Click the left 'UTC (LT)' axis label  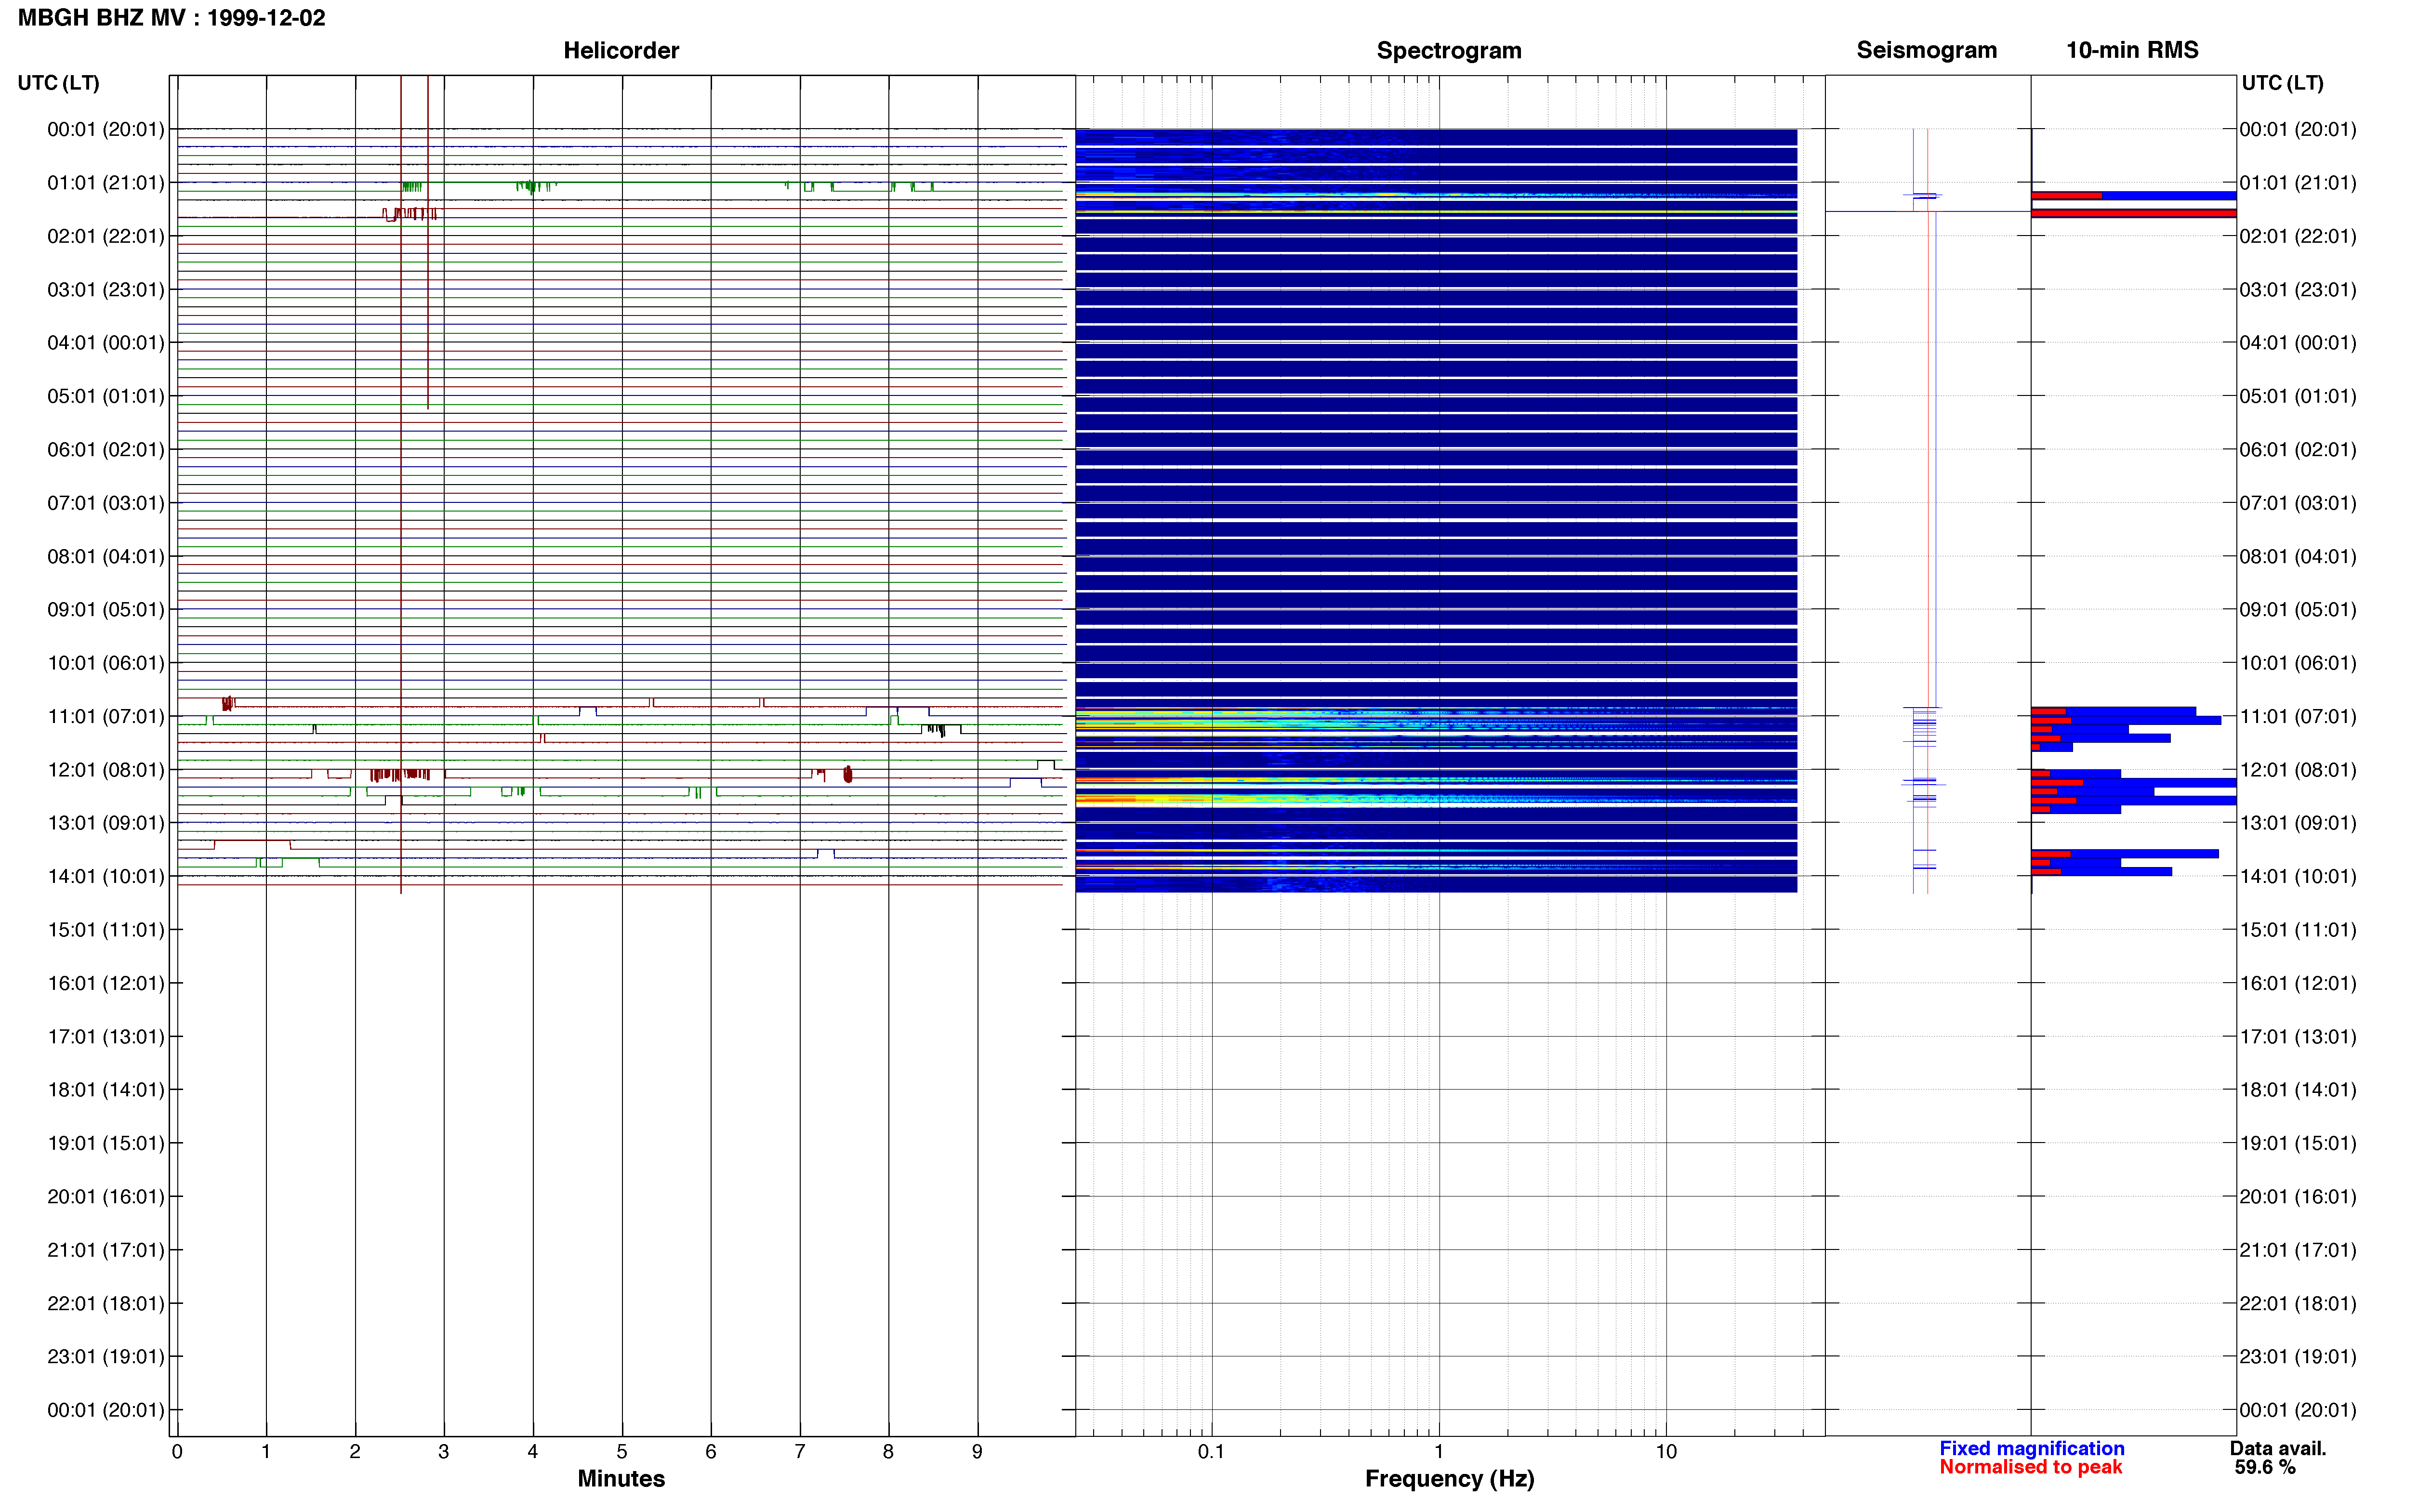pos(59,83)
